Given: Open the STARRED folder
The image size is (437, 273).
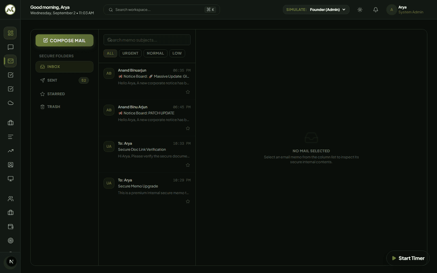Looking at the screenshot, I should [x=64, y=94].
